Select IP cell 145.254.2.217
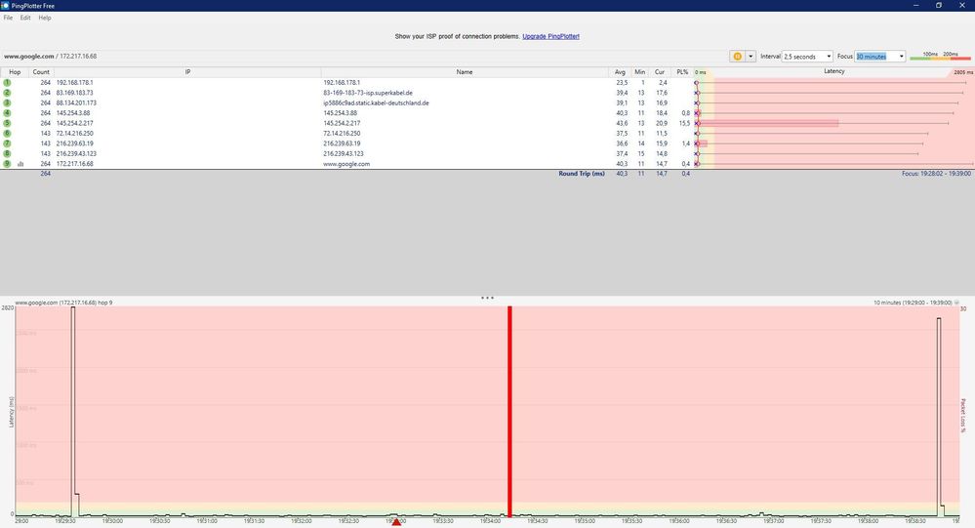The width and height of the screenshot is (975, 528). point(74,123)
